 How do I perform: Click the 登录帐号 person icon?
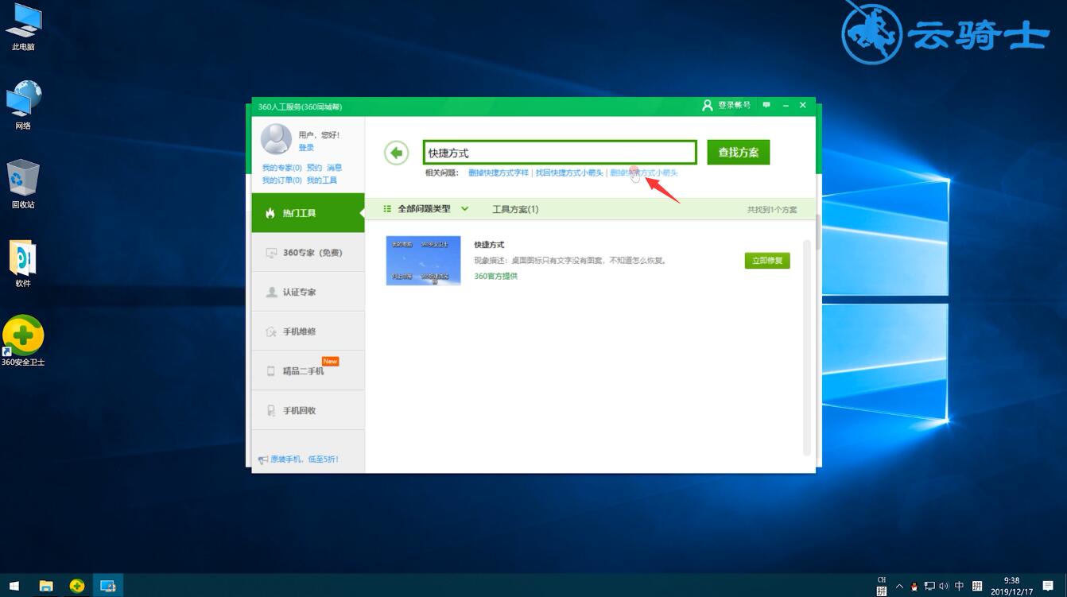[707, 105]
